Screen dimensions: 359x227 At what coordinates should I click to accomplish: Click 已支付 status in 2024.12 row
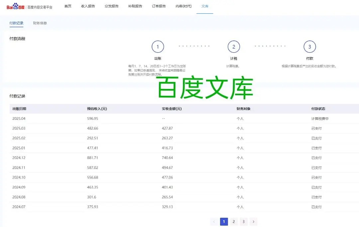pyautogui.click(x=316, y=158)
